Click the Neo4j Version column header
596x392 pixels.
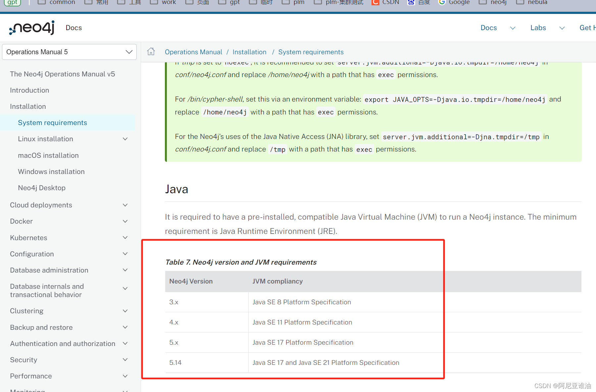click(x=191, y=281)
